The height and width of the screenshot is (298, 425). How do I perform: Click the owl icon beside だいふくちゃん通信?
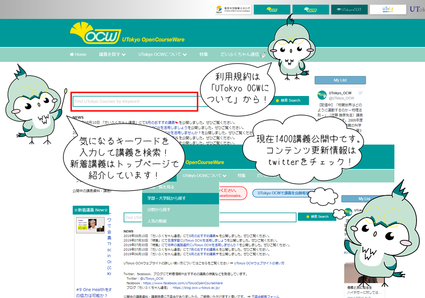(x=263, y=55)
